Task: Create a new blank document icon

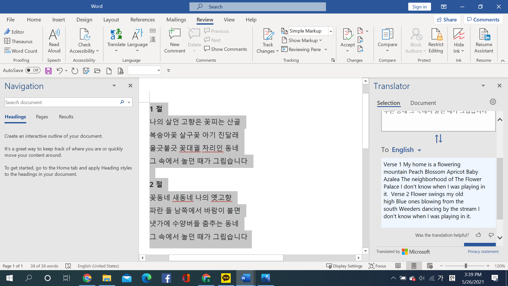Action: pos(109,71)
